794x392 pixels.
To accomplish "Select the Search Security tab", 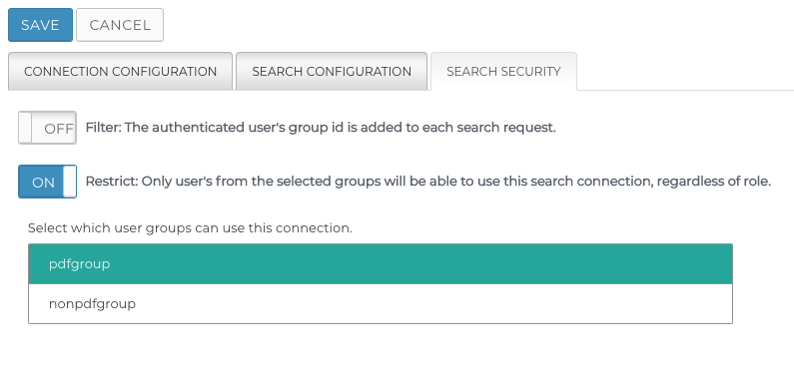I will click(x=503, y=72).
